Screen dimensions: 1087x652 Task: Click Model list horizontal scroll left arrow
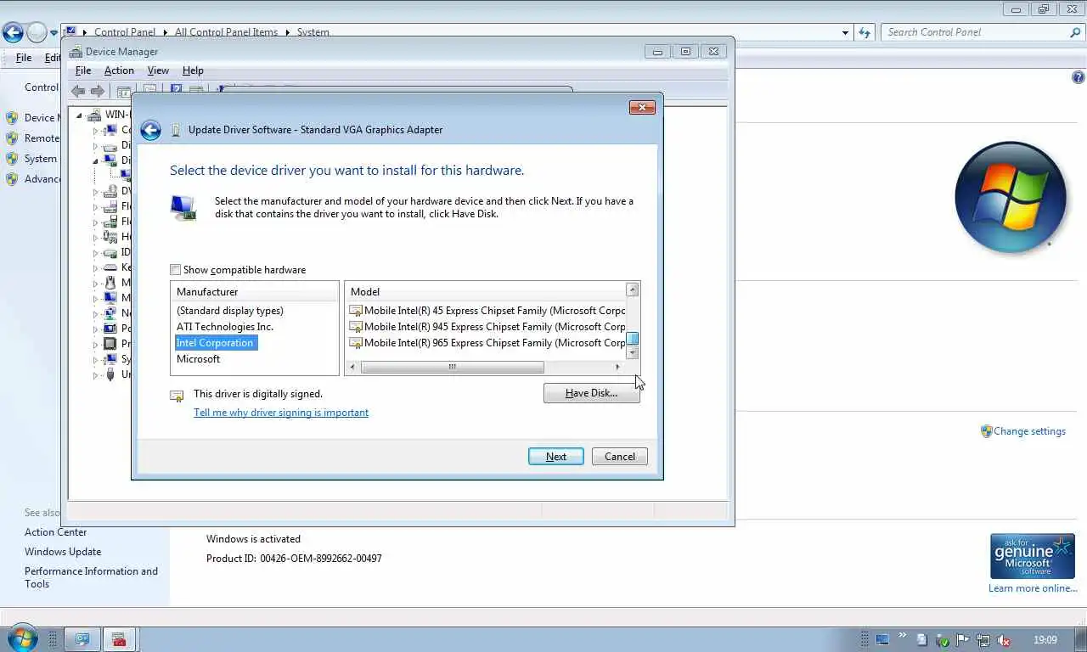(353, 368)
